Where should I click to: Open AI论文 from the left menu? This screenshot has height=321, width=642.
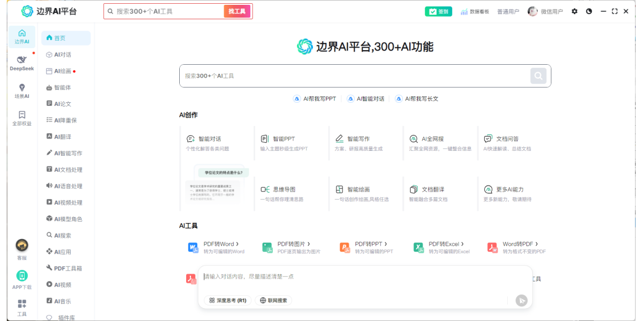62,104
